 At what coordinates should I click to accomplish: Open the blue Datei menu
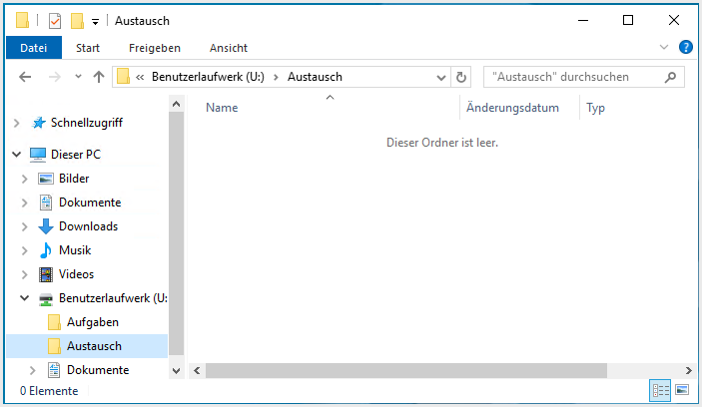[34, 48]
